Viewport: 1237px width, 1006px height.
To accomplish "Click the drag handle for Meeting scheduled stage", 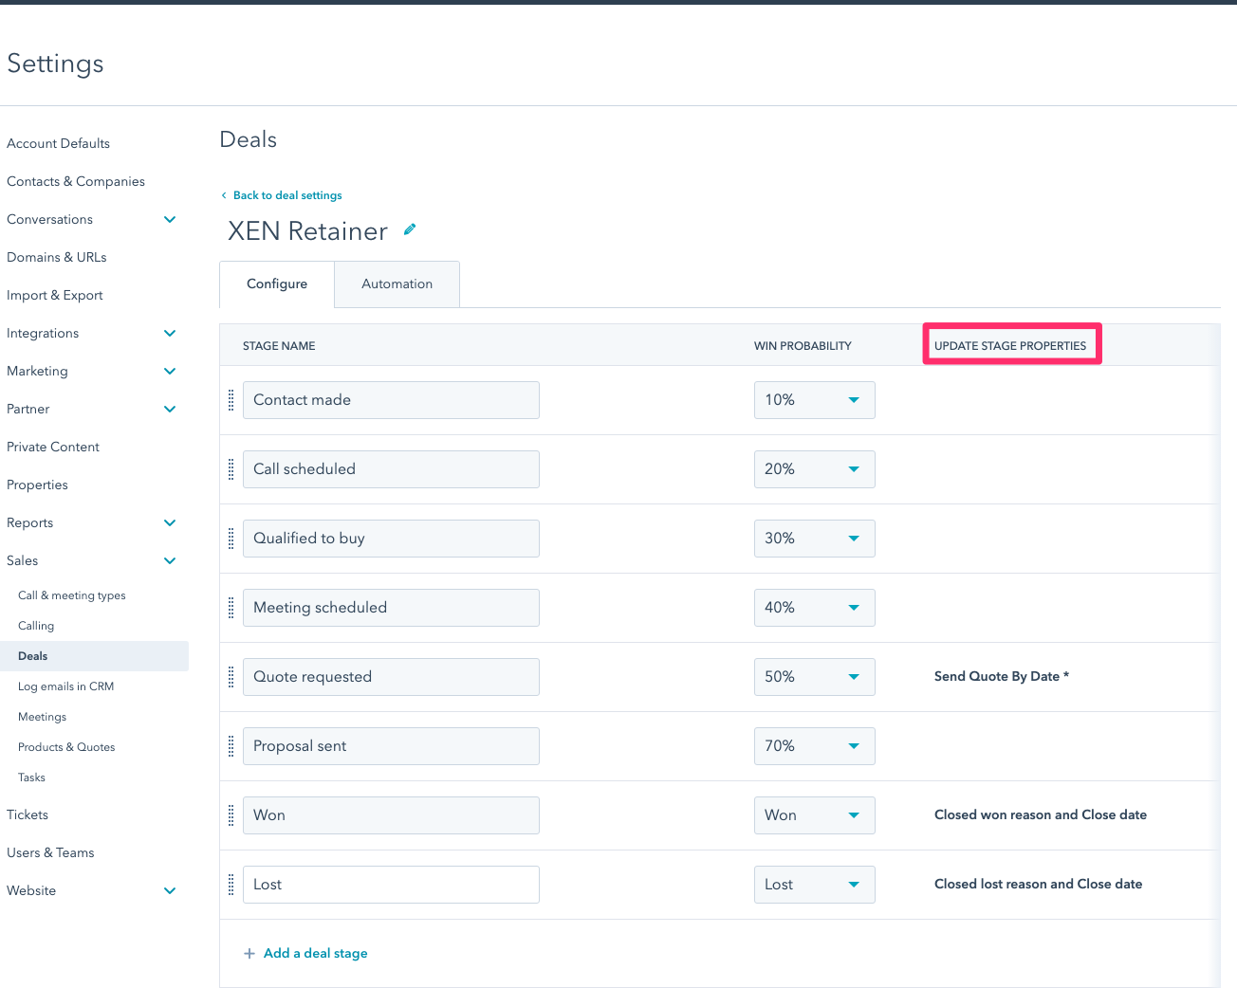I will tap(231, 608).
